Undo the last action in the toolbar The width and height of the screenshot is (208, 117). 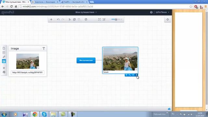point(58,19)
